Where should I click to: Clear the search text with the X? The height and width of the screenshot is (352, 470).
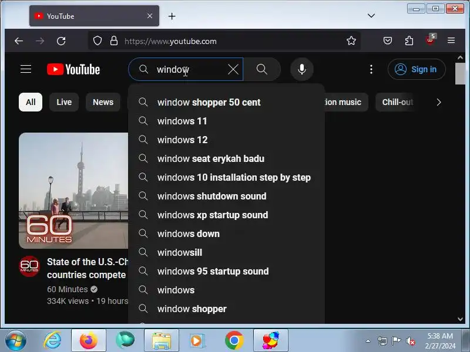(233, 69)
